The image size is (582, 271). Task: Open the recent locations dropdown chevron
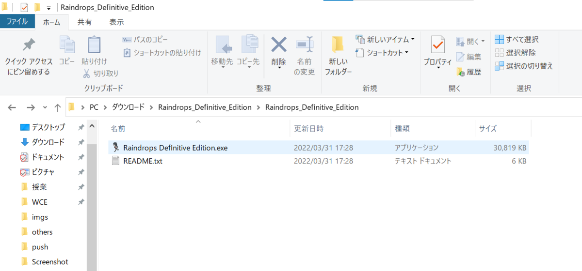(45, 107)
